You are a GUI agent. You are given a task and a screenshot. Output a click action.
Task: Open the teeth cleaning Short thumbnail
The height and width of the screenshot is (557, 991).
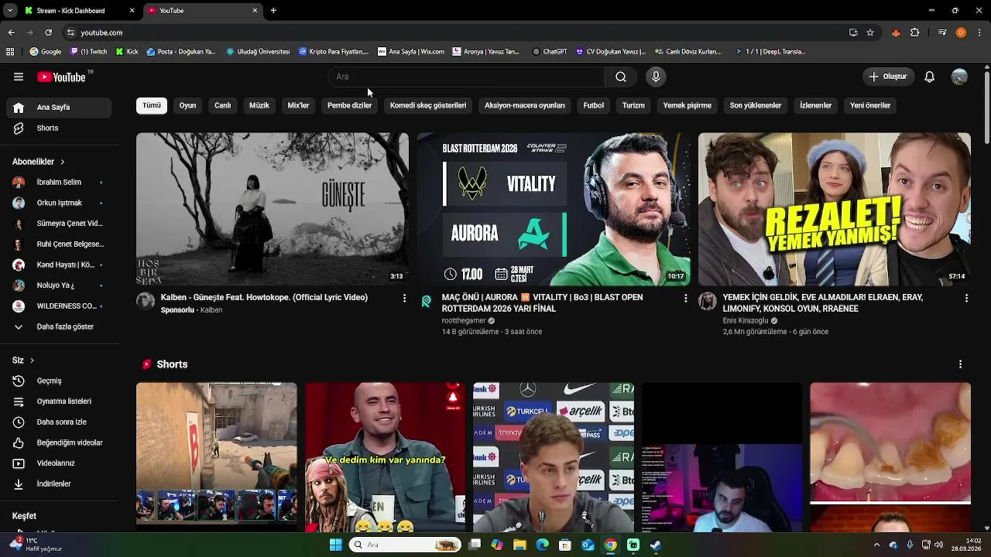tap(890, 456)
